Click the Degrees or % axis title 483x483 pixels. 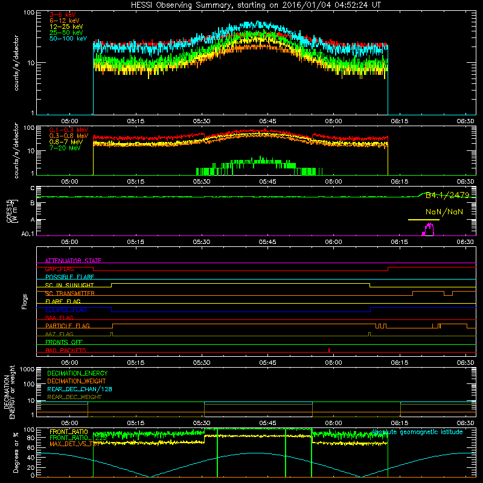pyautogui.click(x=16, y=453)
